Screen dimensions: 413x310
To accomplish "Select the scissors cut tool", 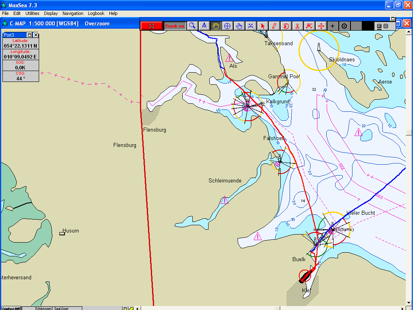I will (x=297, y=26).
